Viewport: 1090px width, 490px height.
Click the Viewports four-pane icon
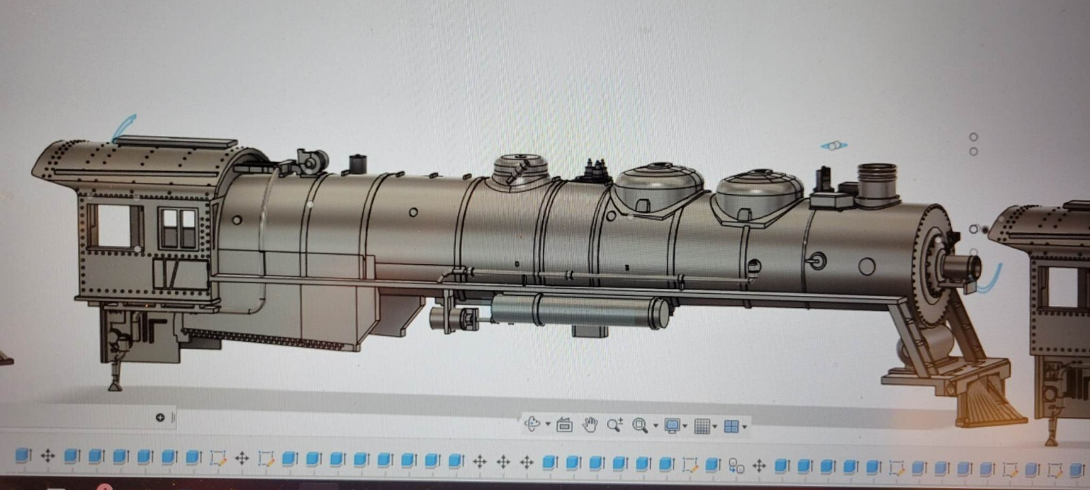pyautogui.click(x=732, y=427)
